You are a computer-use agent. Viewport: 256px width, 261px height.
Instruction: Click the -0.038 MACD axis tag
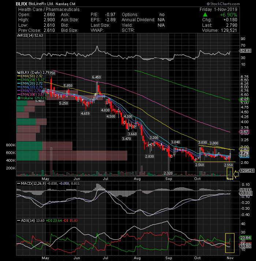tap(245, 193)
